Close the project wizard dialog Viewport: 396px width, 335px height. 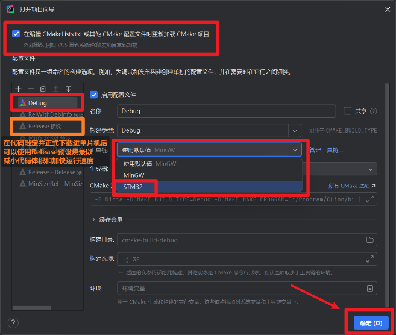(388, 10)
